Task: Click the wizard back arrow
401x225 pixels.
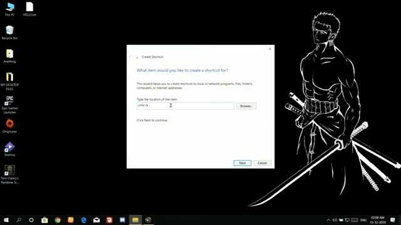Action: 131,57
